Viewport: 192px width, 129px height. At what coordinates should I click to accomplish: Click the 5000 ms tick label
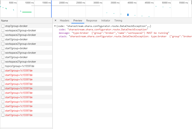pos(13,3)
